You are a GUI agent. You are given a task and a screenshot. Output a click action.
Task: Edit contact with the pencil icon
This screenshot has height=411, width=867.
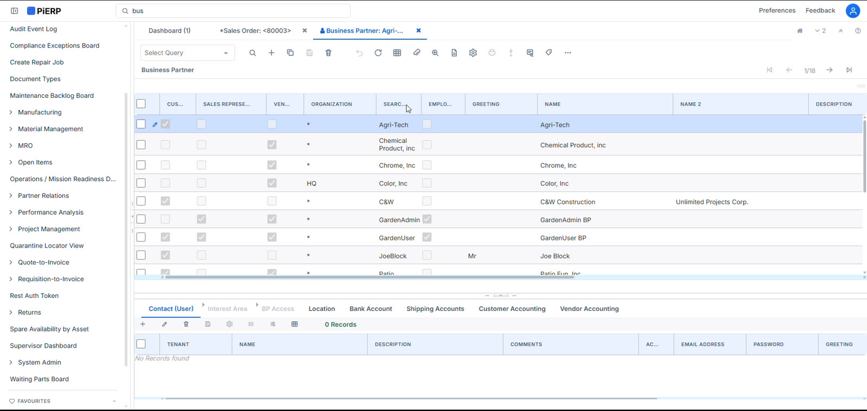[x=165, y=324]
